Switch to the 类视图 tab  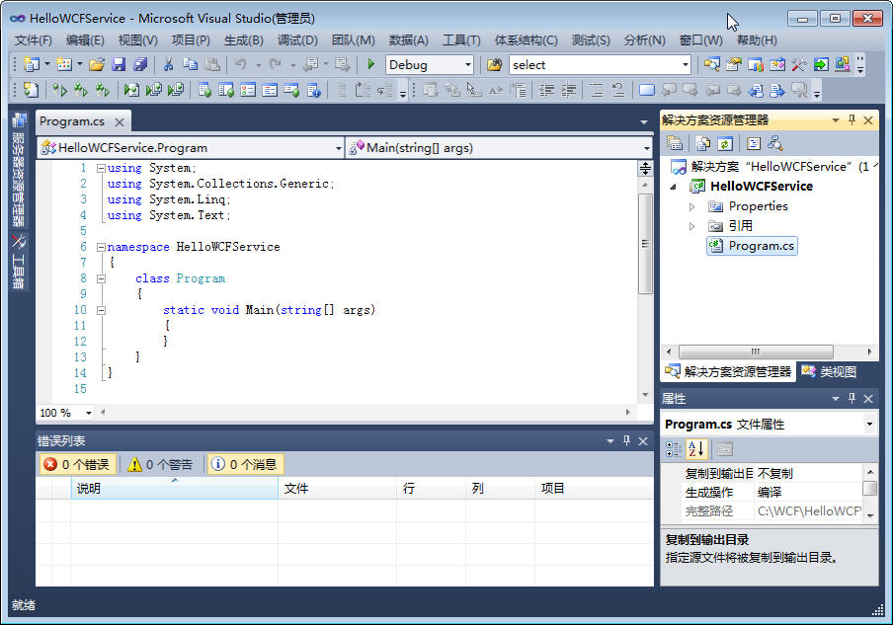coord(829,372)
